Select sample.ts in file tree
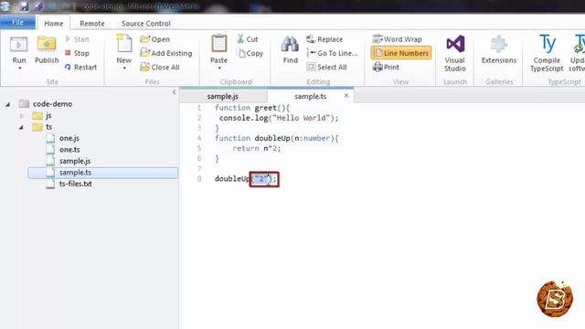This screenshot has width=585, height=329. [x=103, y=173]
